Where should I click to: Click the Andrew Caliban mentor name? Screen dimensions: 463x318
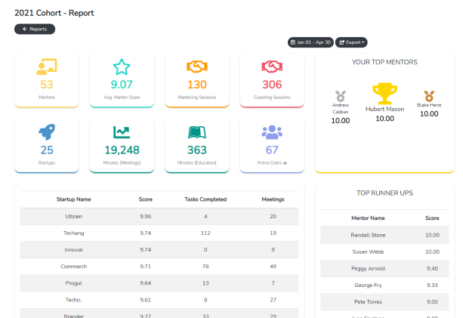(x=341, y=108)
